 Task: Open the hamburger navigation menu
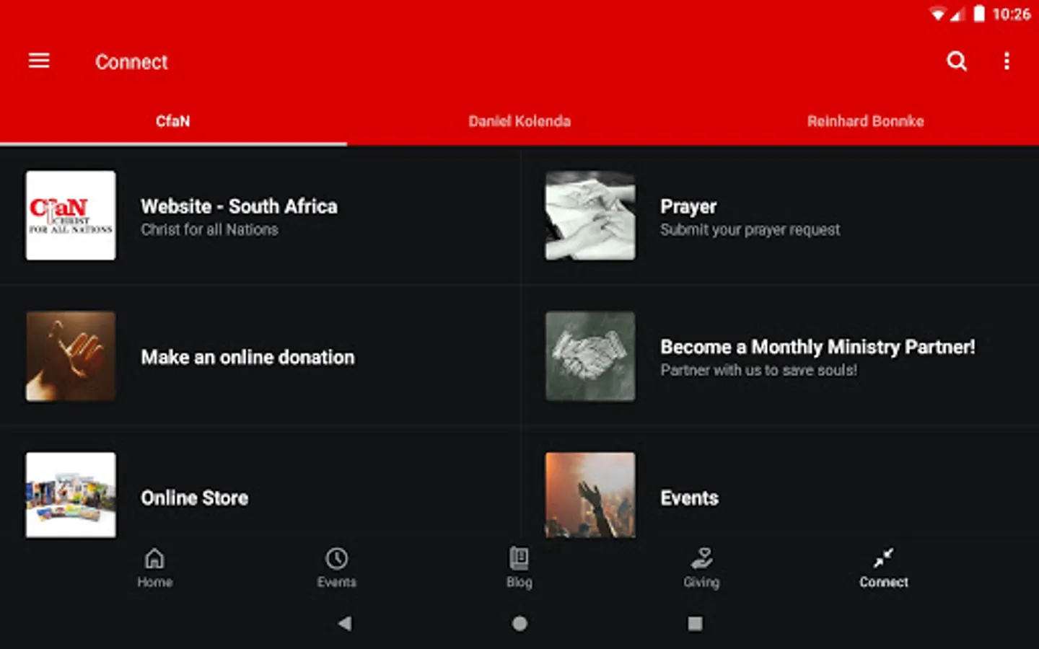click(x=39, y=61)
